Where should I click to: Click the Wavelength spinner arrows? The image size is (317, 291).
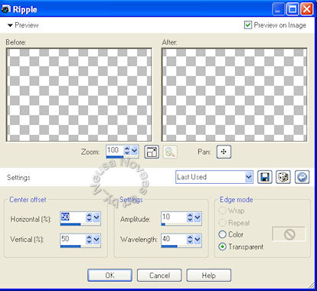click(x=190, y=240)
